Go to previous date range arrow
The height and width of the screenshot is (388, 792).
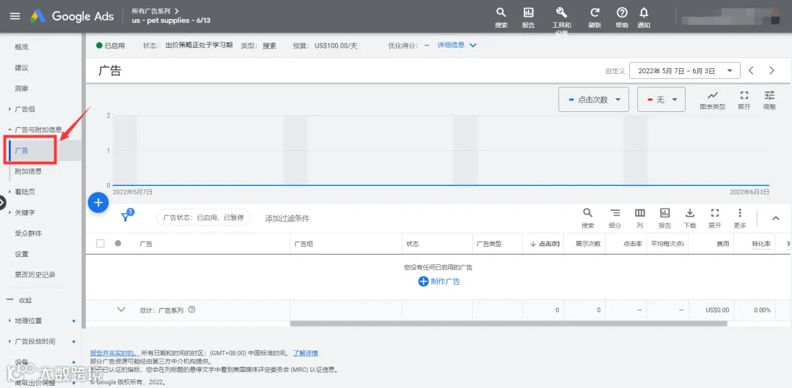click(751, 70)
